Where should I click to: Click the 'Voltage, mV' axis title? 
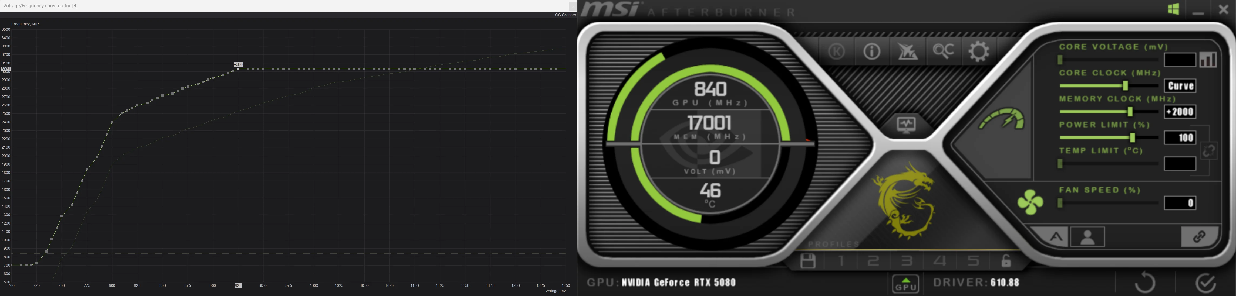(556, 291)
